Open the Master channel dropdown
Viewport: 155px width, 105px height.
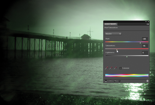coord(113,34)
